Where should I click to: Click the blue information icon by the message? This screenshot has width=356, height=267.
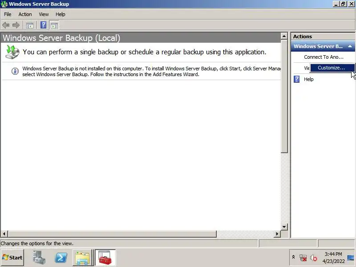[x=15, y=71]
